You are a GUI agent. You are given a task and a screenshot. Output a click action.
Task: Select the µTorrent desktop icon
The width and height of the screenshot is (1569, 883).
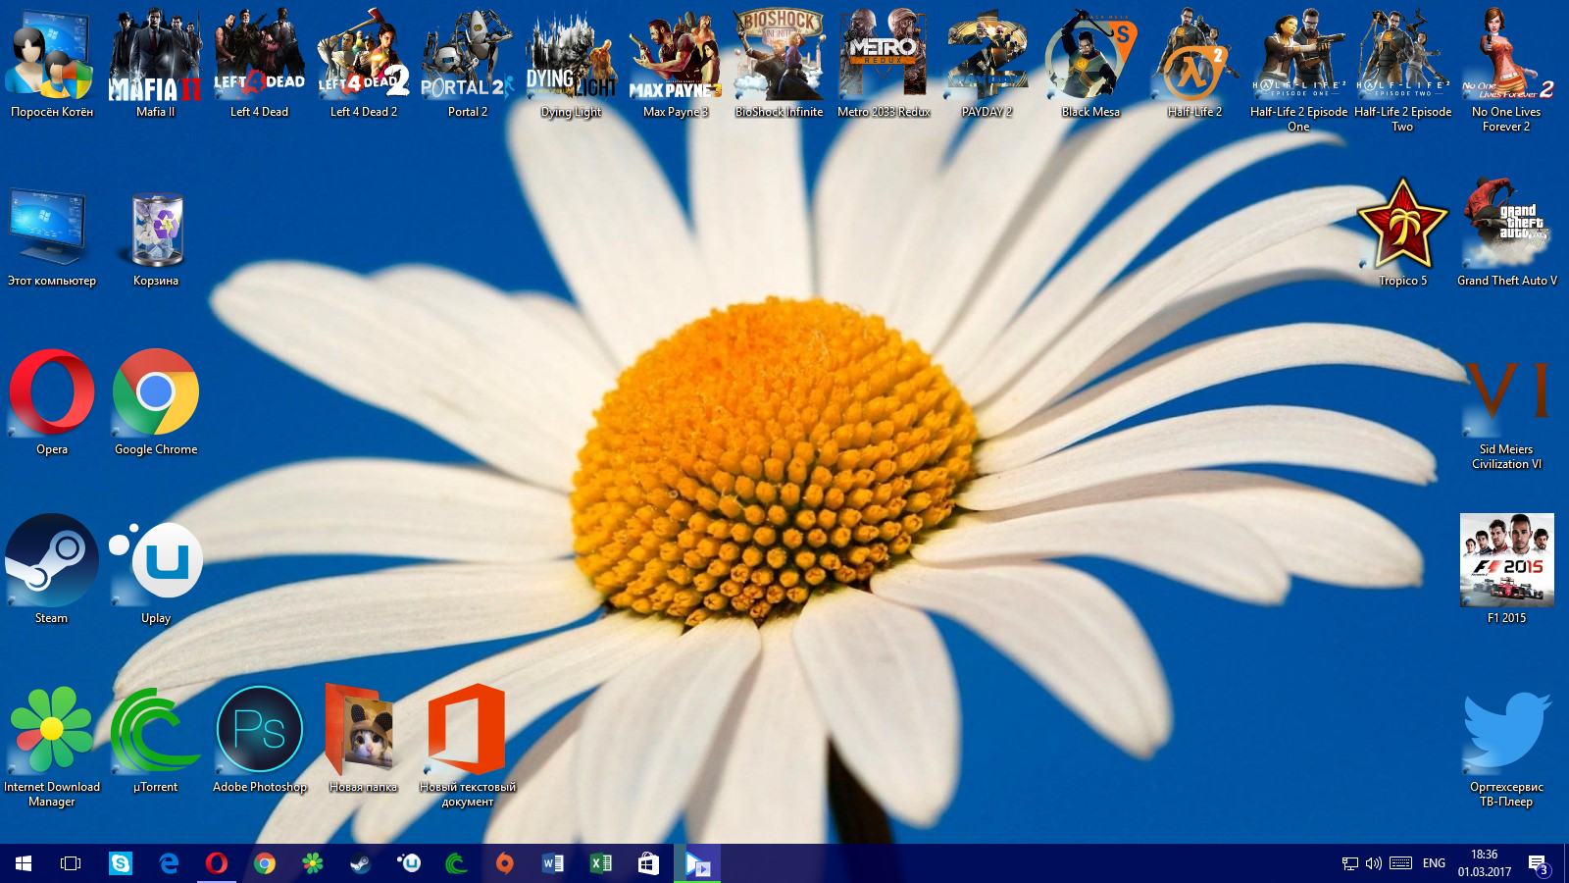click(155, 738)
